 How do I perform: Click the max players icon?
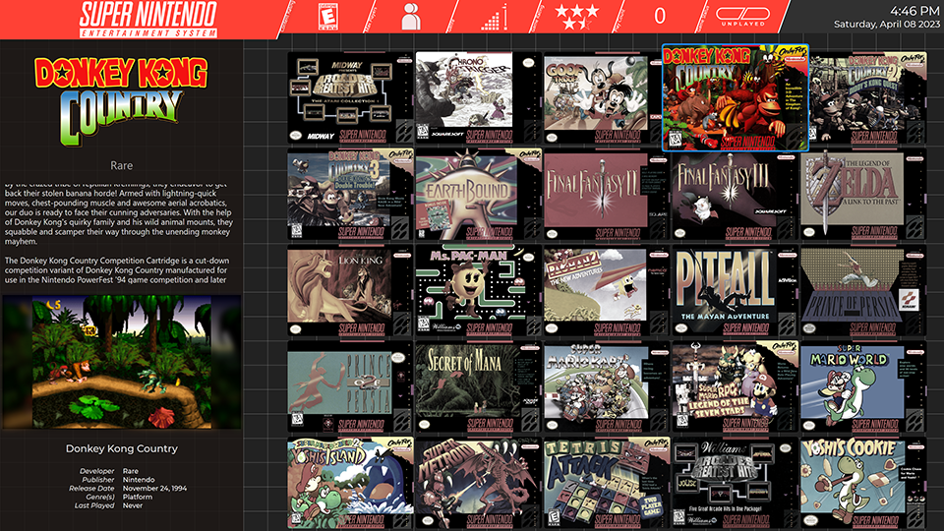click(x=411, y=17)
